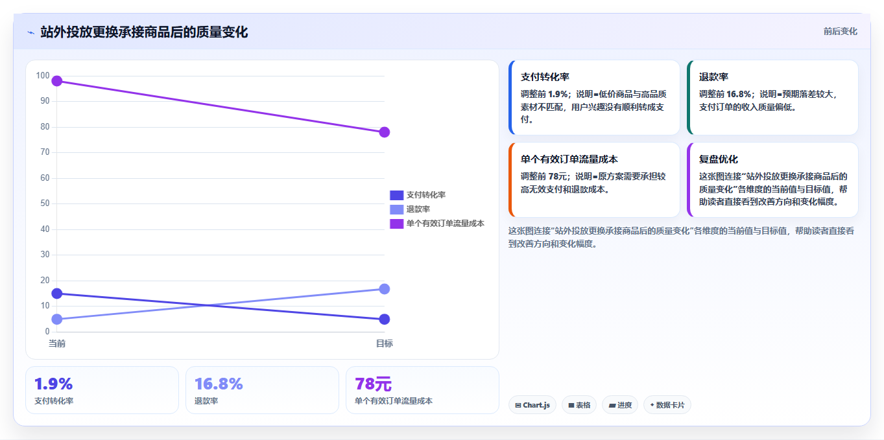Click the 支付转化率 legend label

(x=425, y=195)
